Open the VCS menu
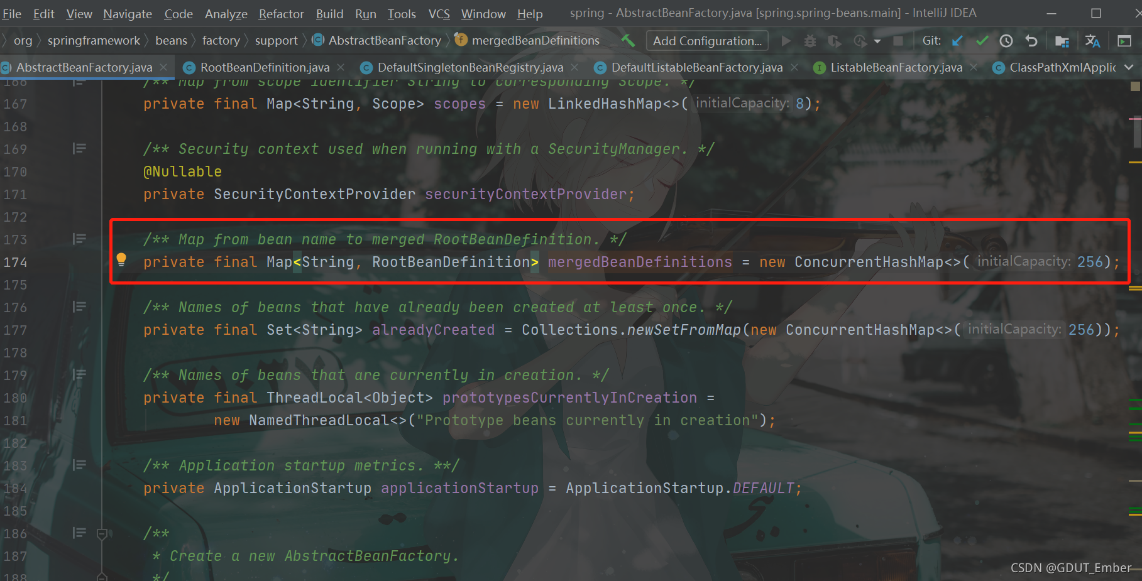The image size is (1142, 581). click(439, 13)
